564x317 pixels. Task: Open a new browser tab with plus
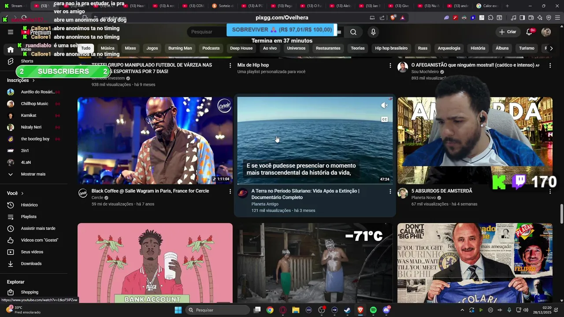click(x=507, y=6)
